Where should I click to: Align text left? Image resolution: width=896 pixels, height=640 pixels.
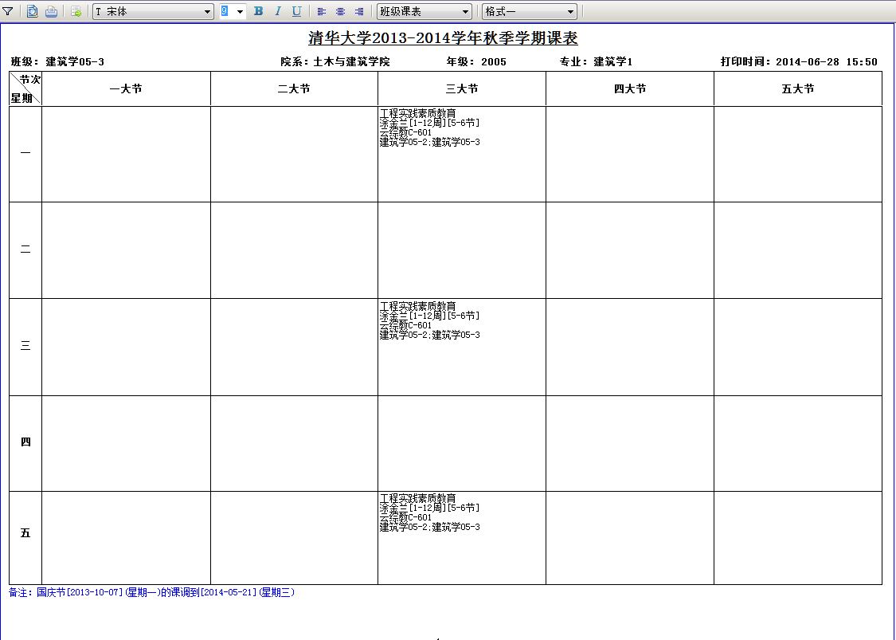322,11
